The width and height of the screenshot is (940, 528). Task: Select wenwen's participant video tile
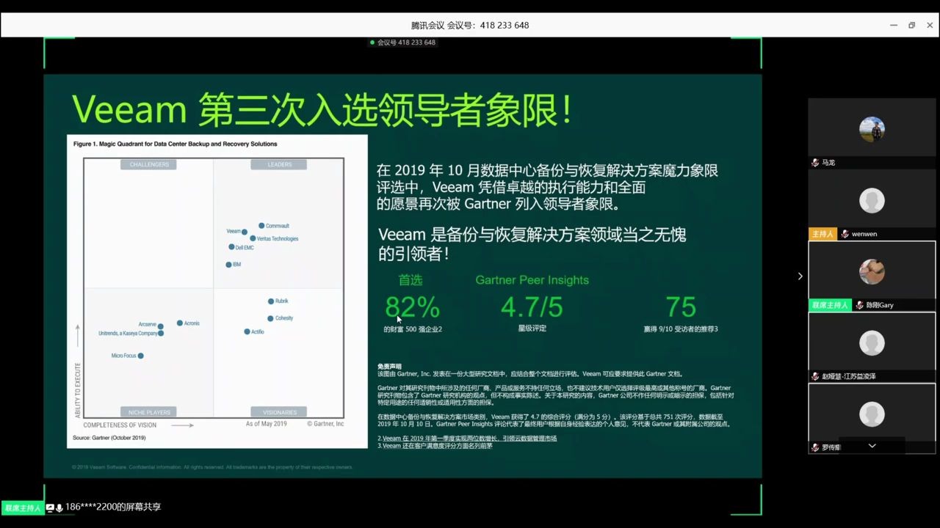[872, 205]
